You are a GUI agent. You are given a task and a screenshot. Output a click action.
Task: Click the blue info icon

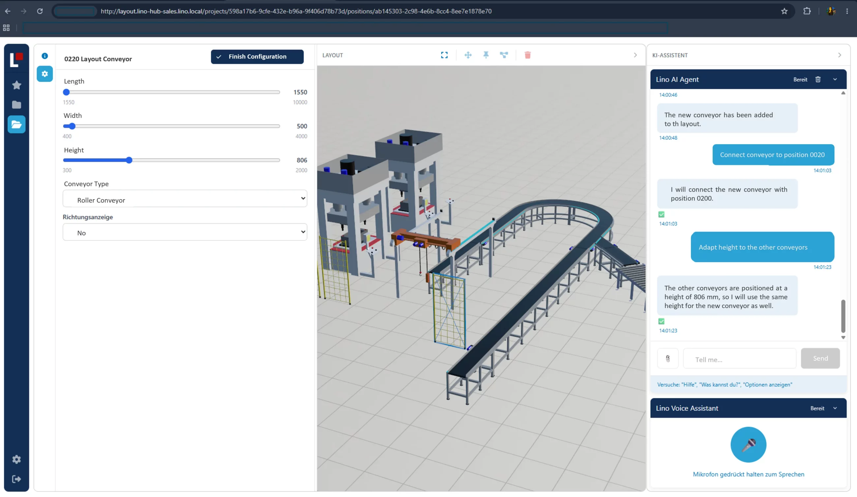(x=44, y=56)
